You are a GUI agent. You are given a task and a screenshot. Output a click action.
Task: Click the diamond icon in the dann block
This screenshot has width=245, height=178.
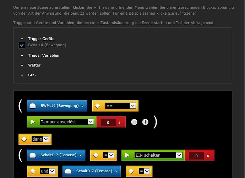coord(24,139)
